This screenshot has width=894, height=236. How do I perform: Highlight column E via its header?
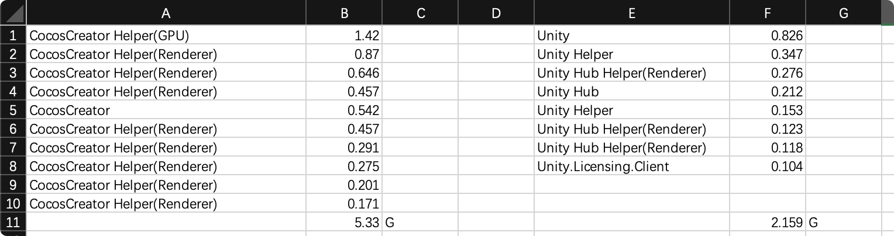631,13
